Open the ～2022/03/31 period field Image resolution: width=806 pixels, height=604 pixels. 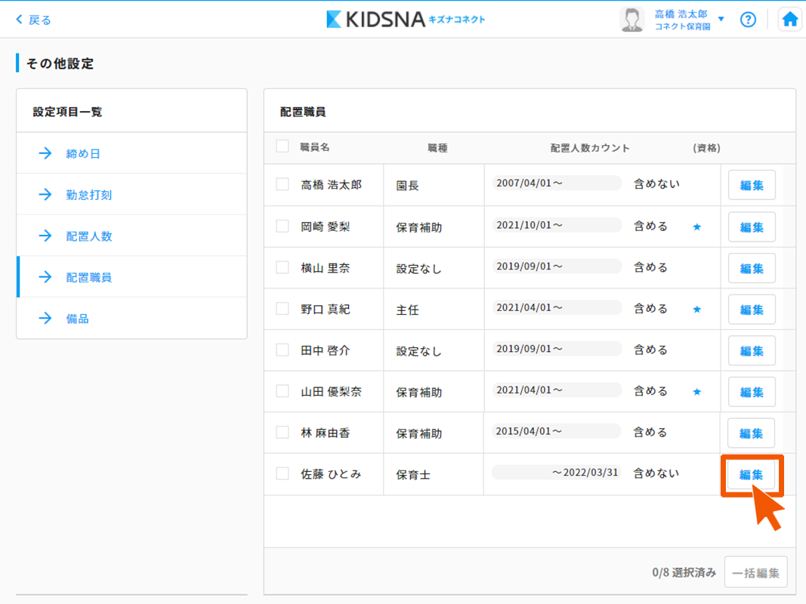point(556,473)
